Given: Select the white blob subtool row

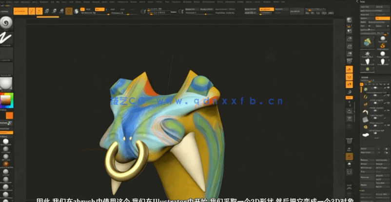Looking at the screenshot, I should 376,135.
